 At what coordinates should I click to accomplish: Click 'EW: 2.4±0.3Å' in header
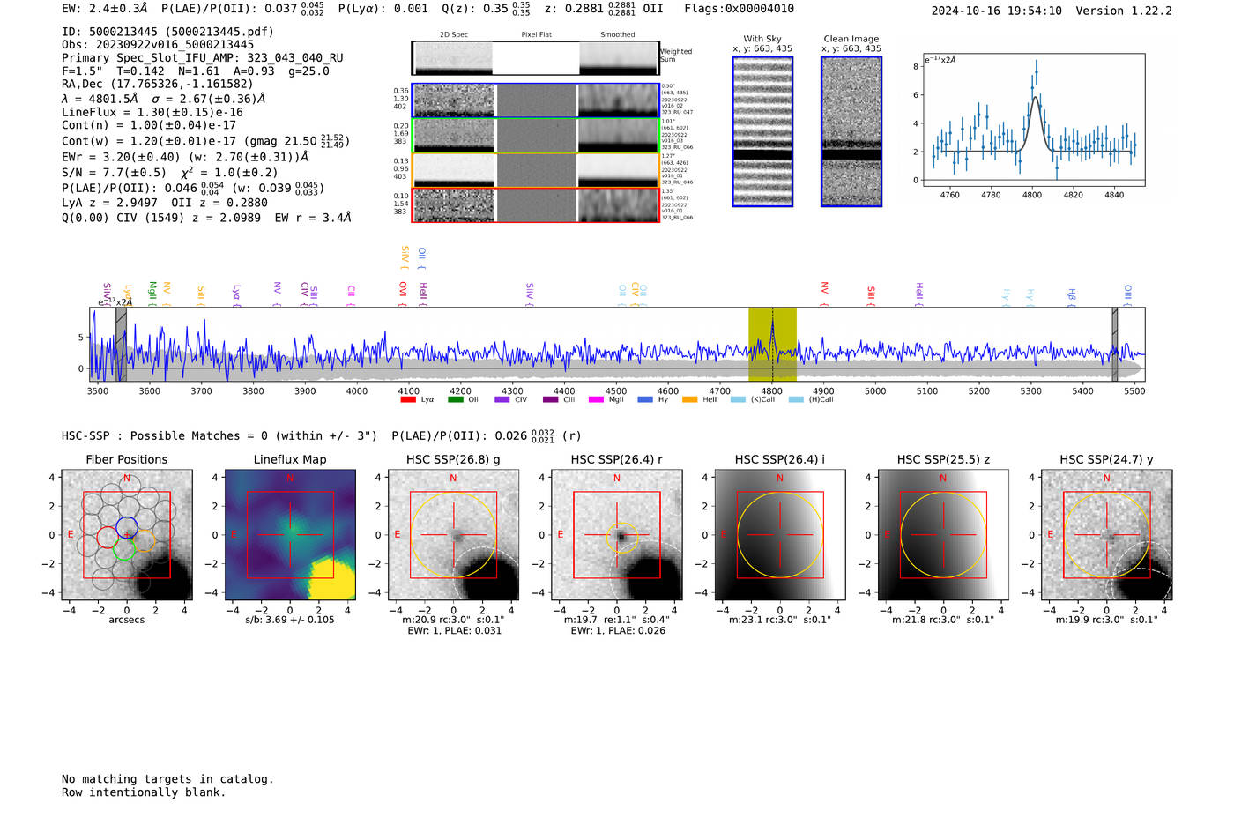pyautogui.click(x=105, y=9)
